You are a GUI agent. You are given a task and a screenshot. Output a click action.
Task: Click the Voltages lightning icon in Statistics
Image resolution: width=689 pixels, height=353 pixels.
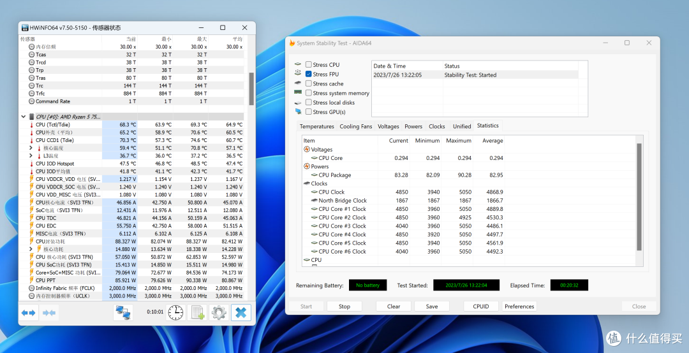coord(307,149)
